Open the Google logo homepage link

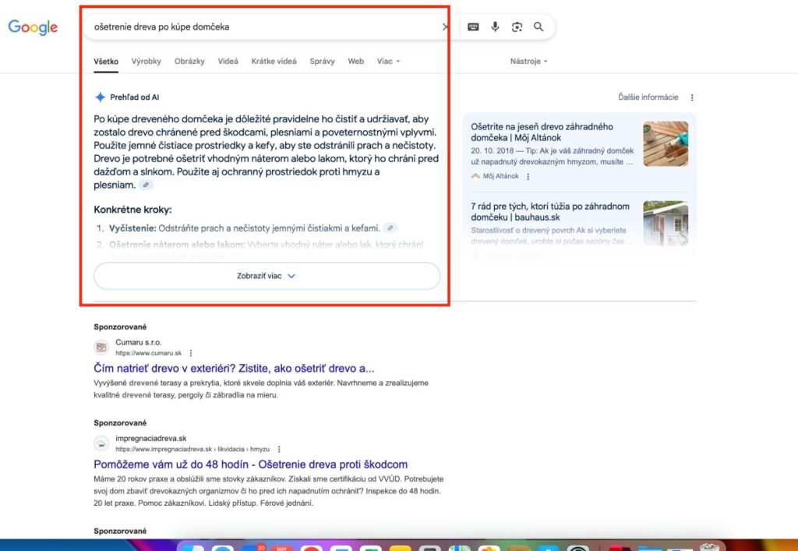(x=33, y=27)
